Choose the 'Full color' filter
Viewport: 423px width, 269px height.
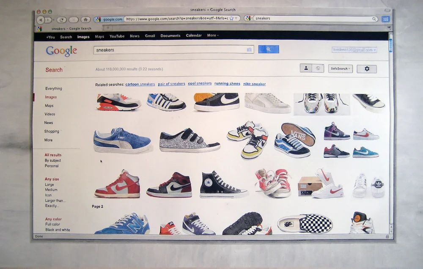point(52,224)
